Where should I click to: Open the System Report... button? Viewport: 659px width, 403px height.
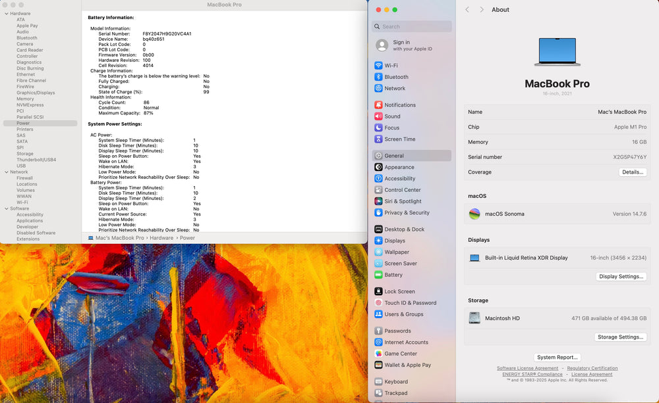click(558, 357)
